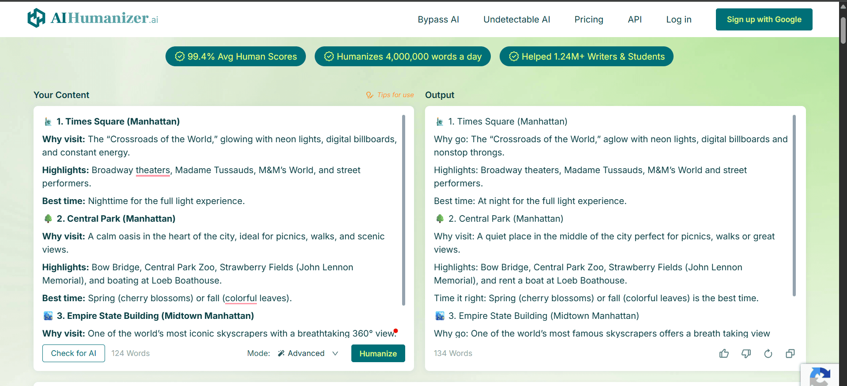The height and width of the screenshot is (386, 847).
Task: Click the reCAPTCHA badge icon
Action: click(x=820, y=376)
